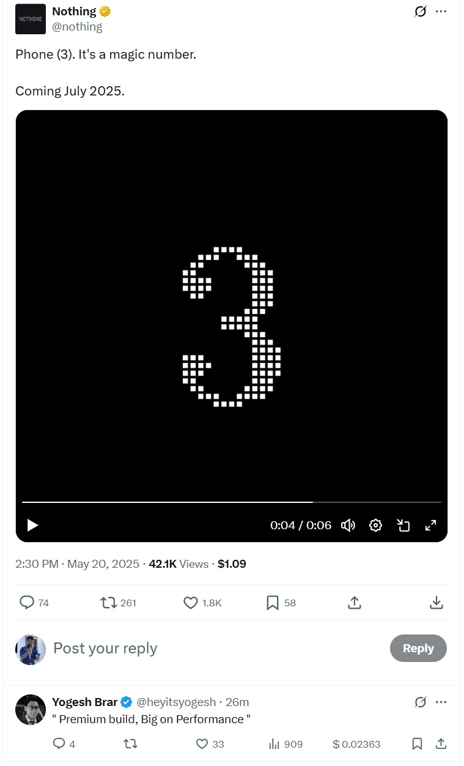Open video settings gear icon
Viewport: 464px width, 766px height.
tap(375, 525)
